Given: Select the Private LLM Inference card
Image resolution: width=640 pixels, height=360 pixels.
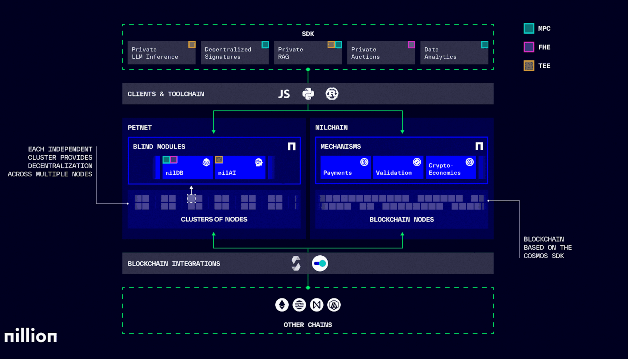Looking at the screenshot, I should (161, 53).
